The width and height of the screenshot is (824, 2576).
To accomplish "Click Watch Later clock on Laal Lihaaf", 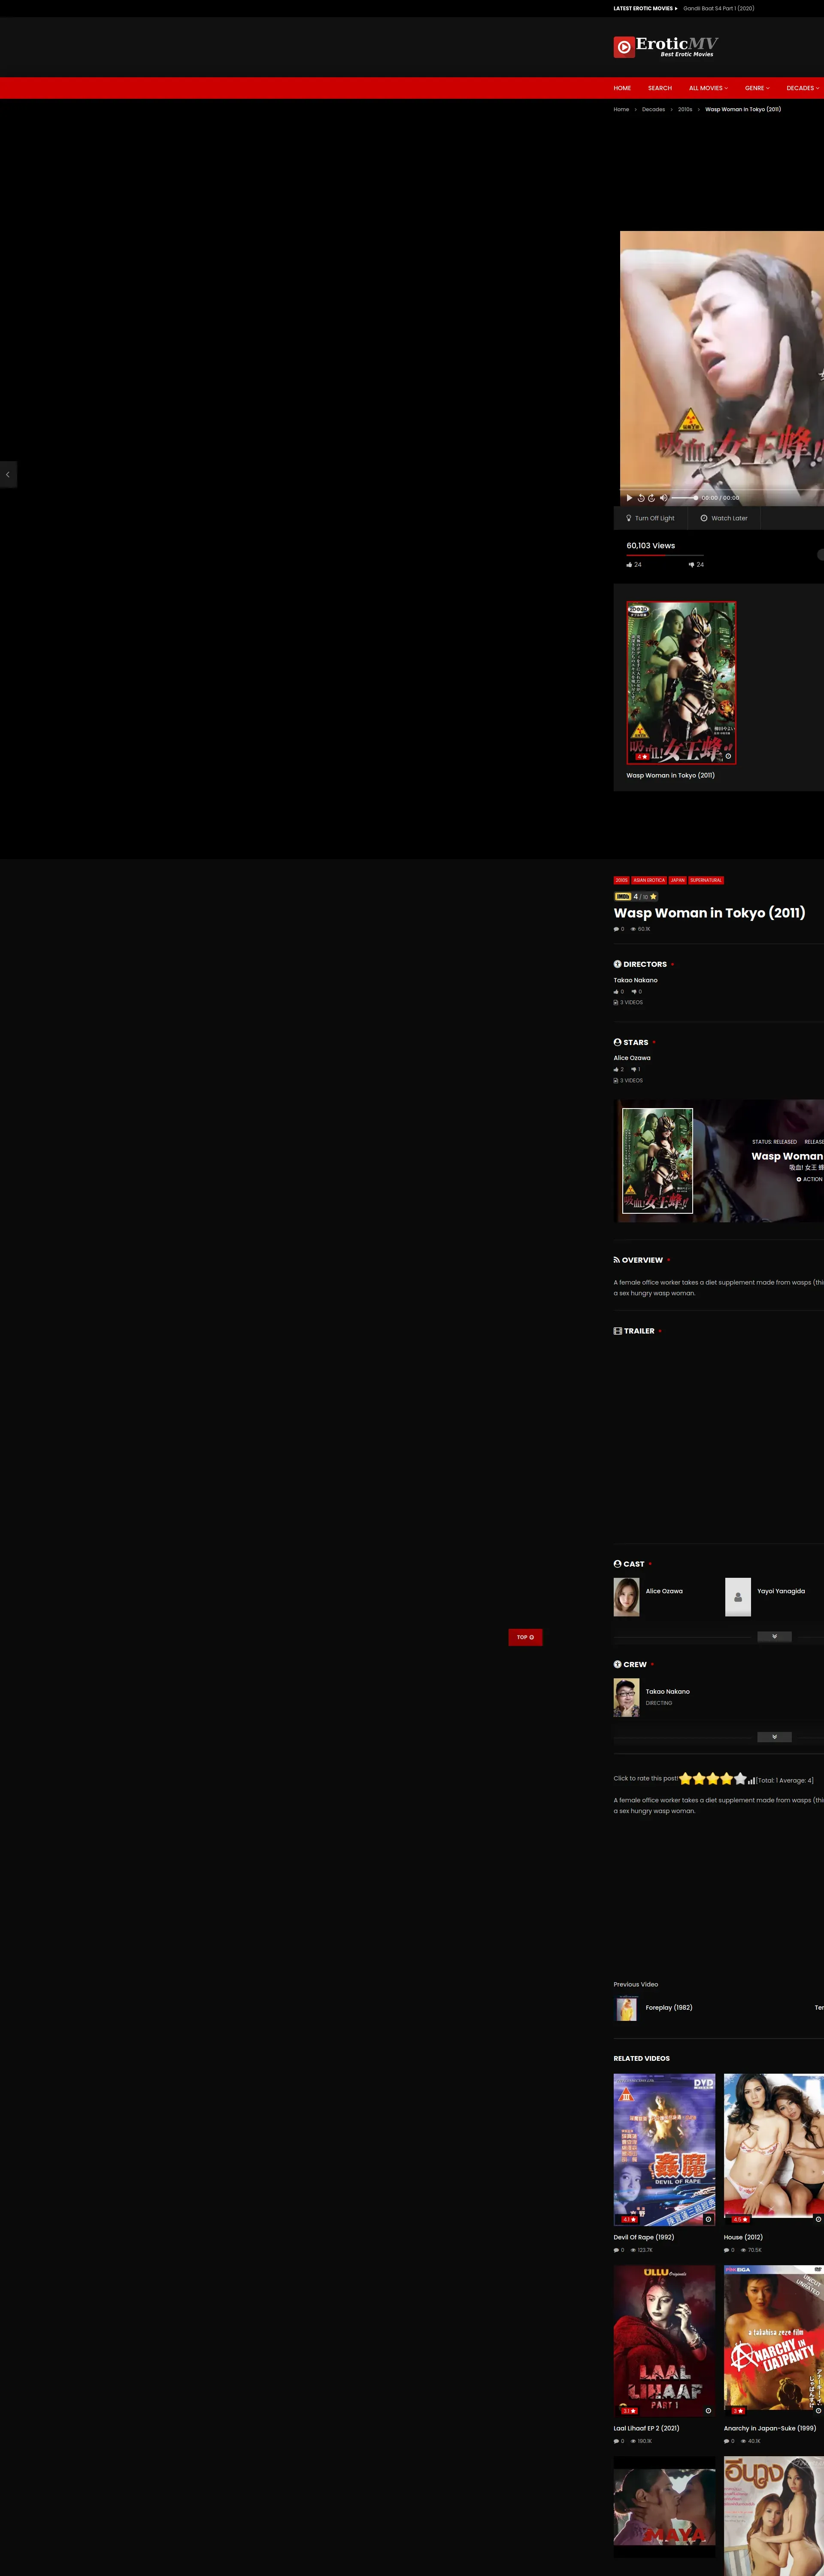I will (x=708, y=2410).
